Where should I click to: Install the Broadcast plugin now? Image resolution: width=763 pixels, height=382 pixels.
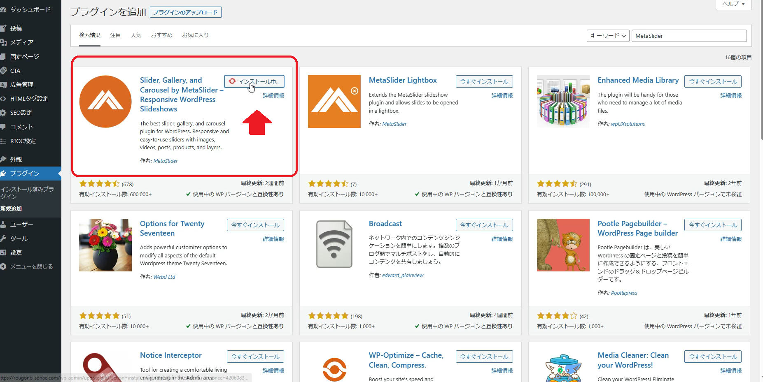[484, 225]
